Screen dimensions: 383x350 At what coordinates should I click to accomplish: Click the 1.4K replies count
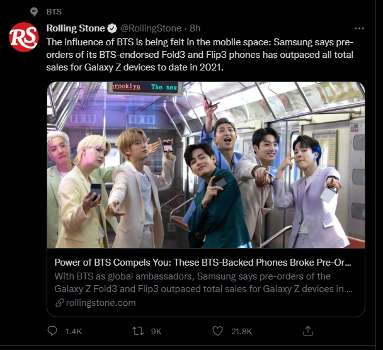point(74,332)
